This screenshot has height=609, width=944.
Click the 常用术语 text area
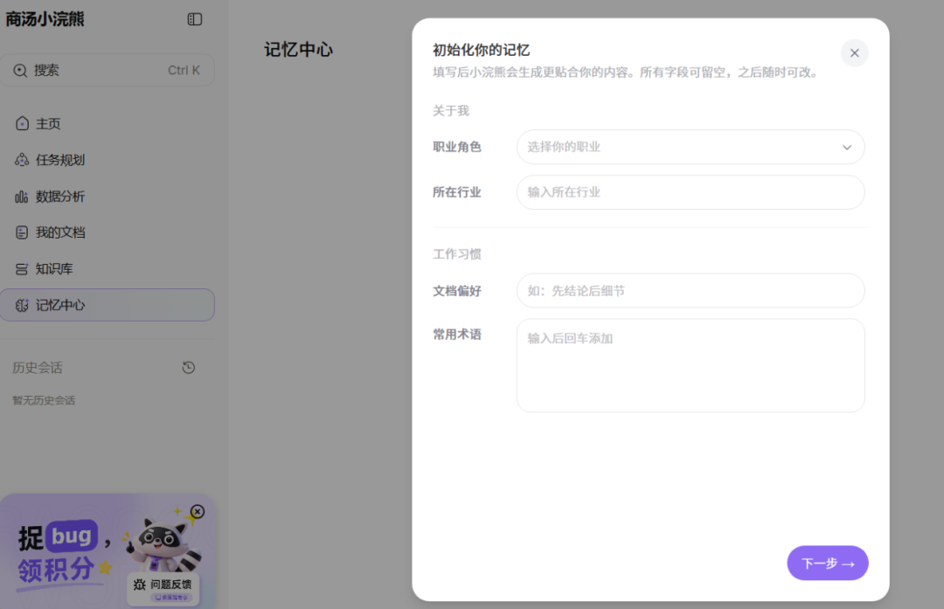[x=691, y=365]
